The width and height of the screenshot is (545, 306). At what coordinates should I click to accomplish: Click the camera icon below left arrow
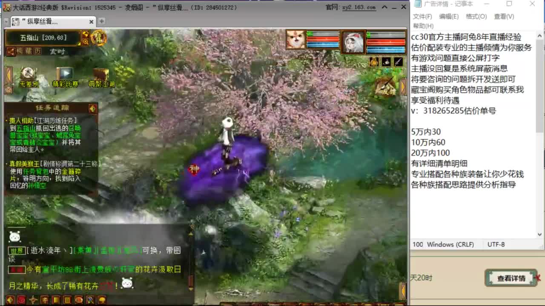coord(9,90)
